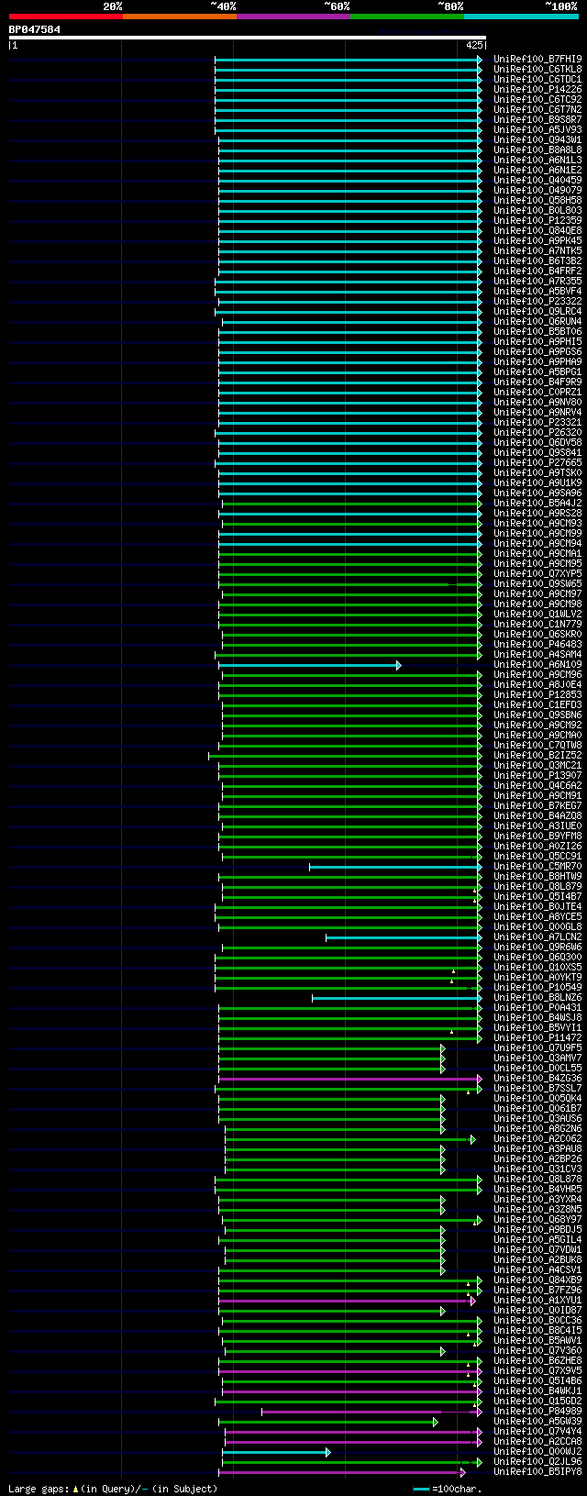Select the UniRef100_A2C062 label
Screen dimensions: 587x1496
click(537, 1138)
